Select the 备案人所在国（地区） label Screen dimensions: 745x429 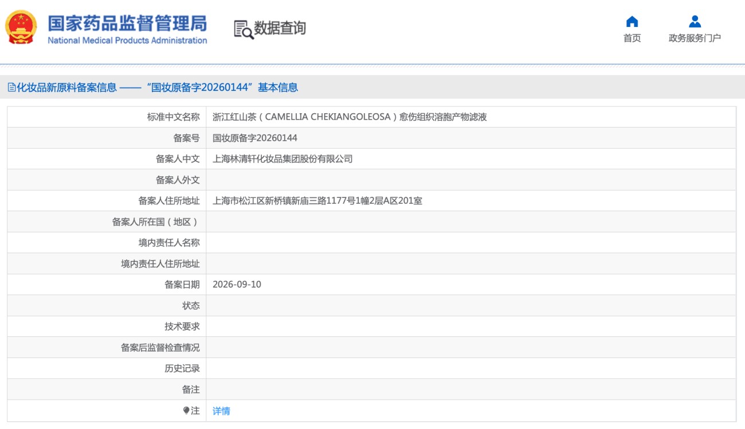click(x=156, y=222)
